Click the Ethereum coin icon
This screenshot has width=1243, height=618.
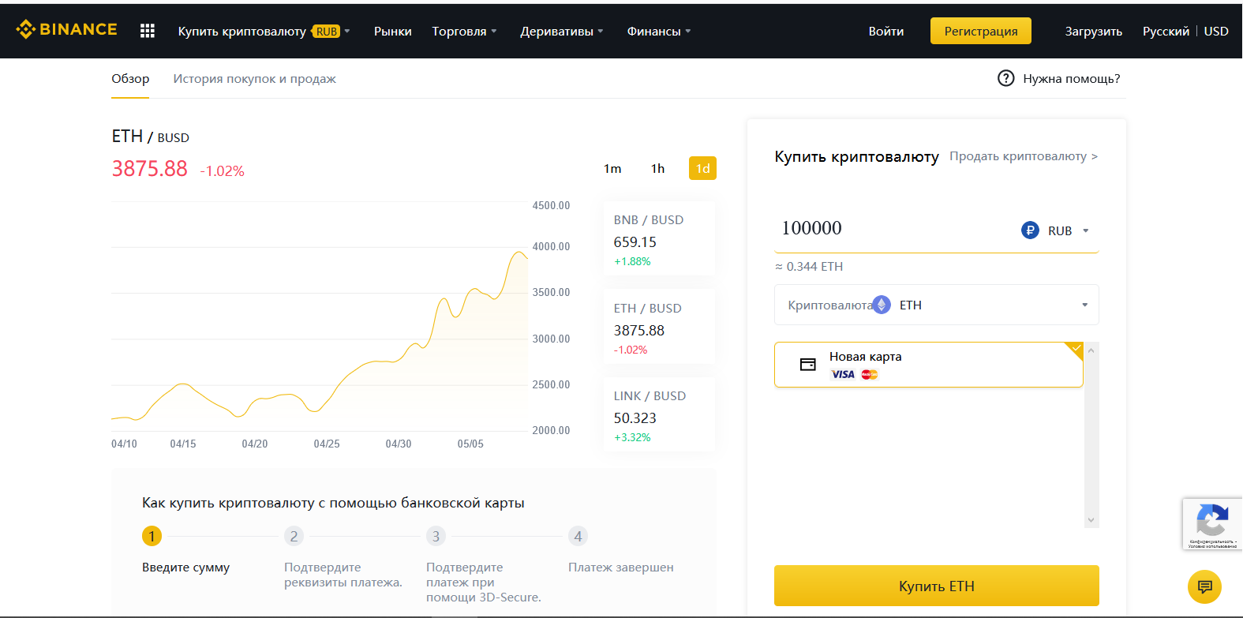pos(882,305)
